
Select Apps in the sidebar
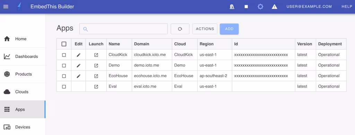23,109
